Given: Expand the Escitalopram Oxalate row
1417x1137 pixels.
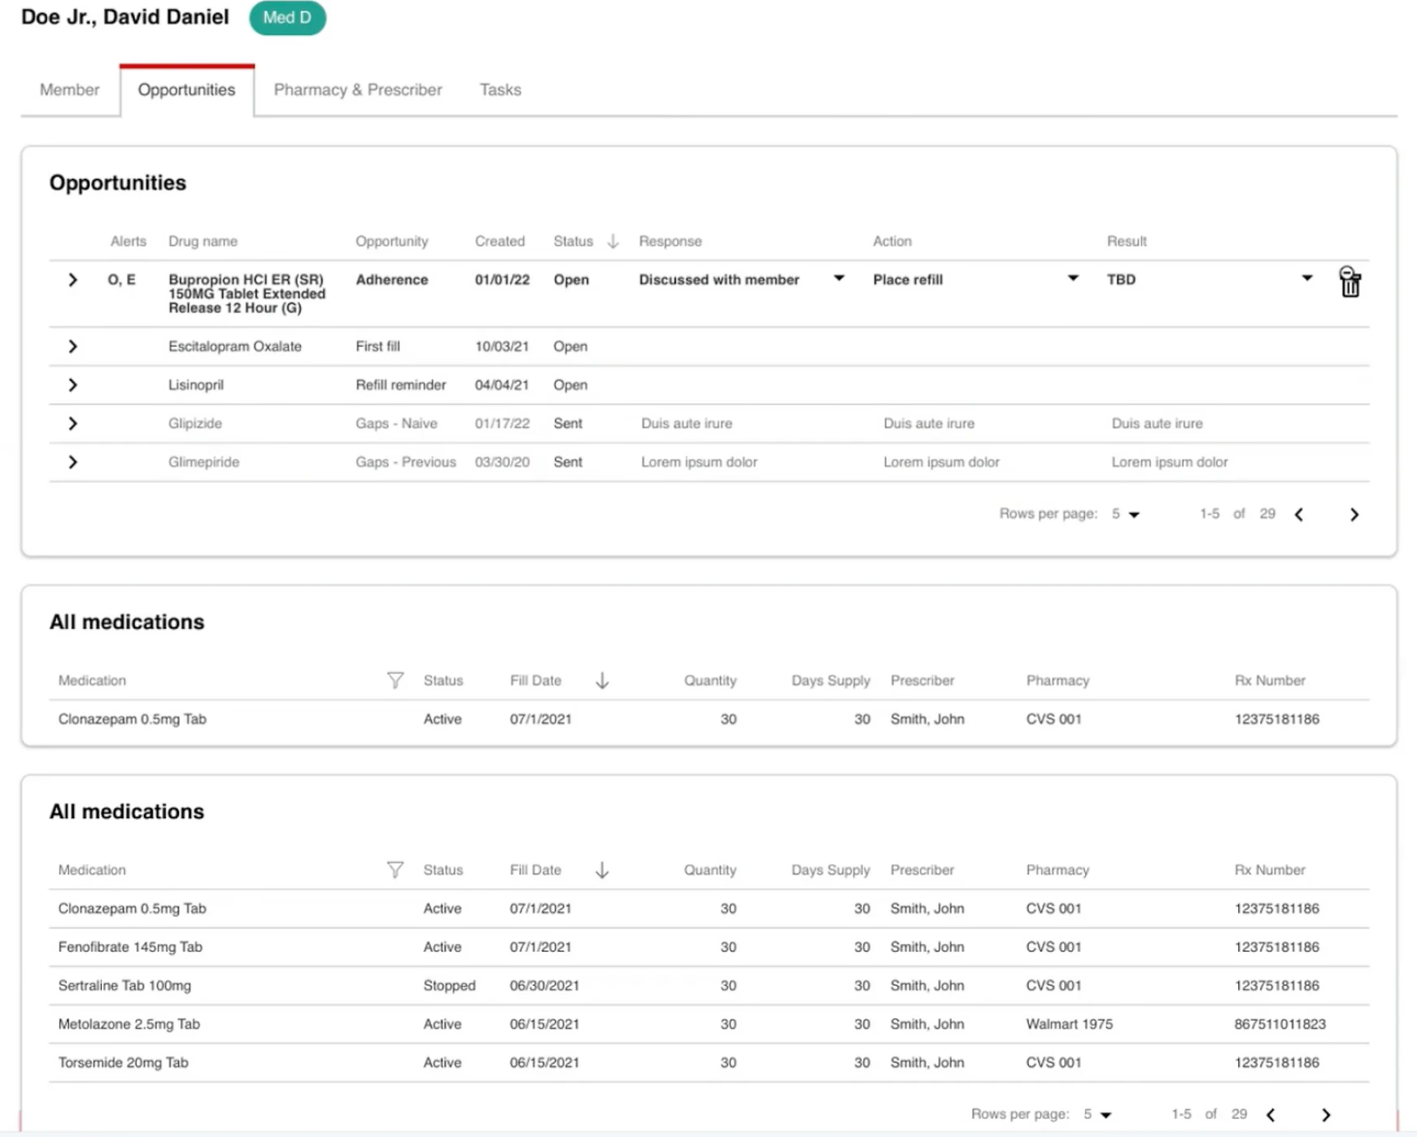Looking at the screenshot, I should coord(73,346).
